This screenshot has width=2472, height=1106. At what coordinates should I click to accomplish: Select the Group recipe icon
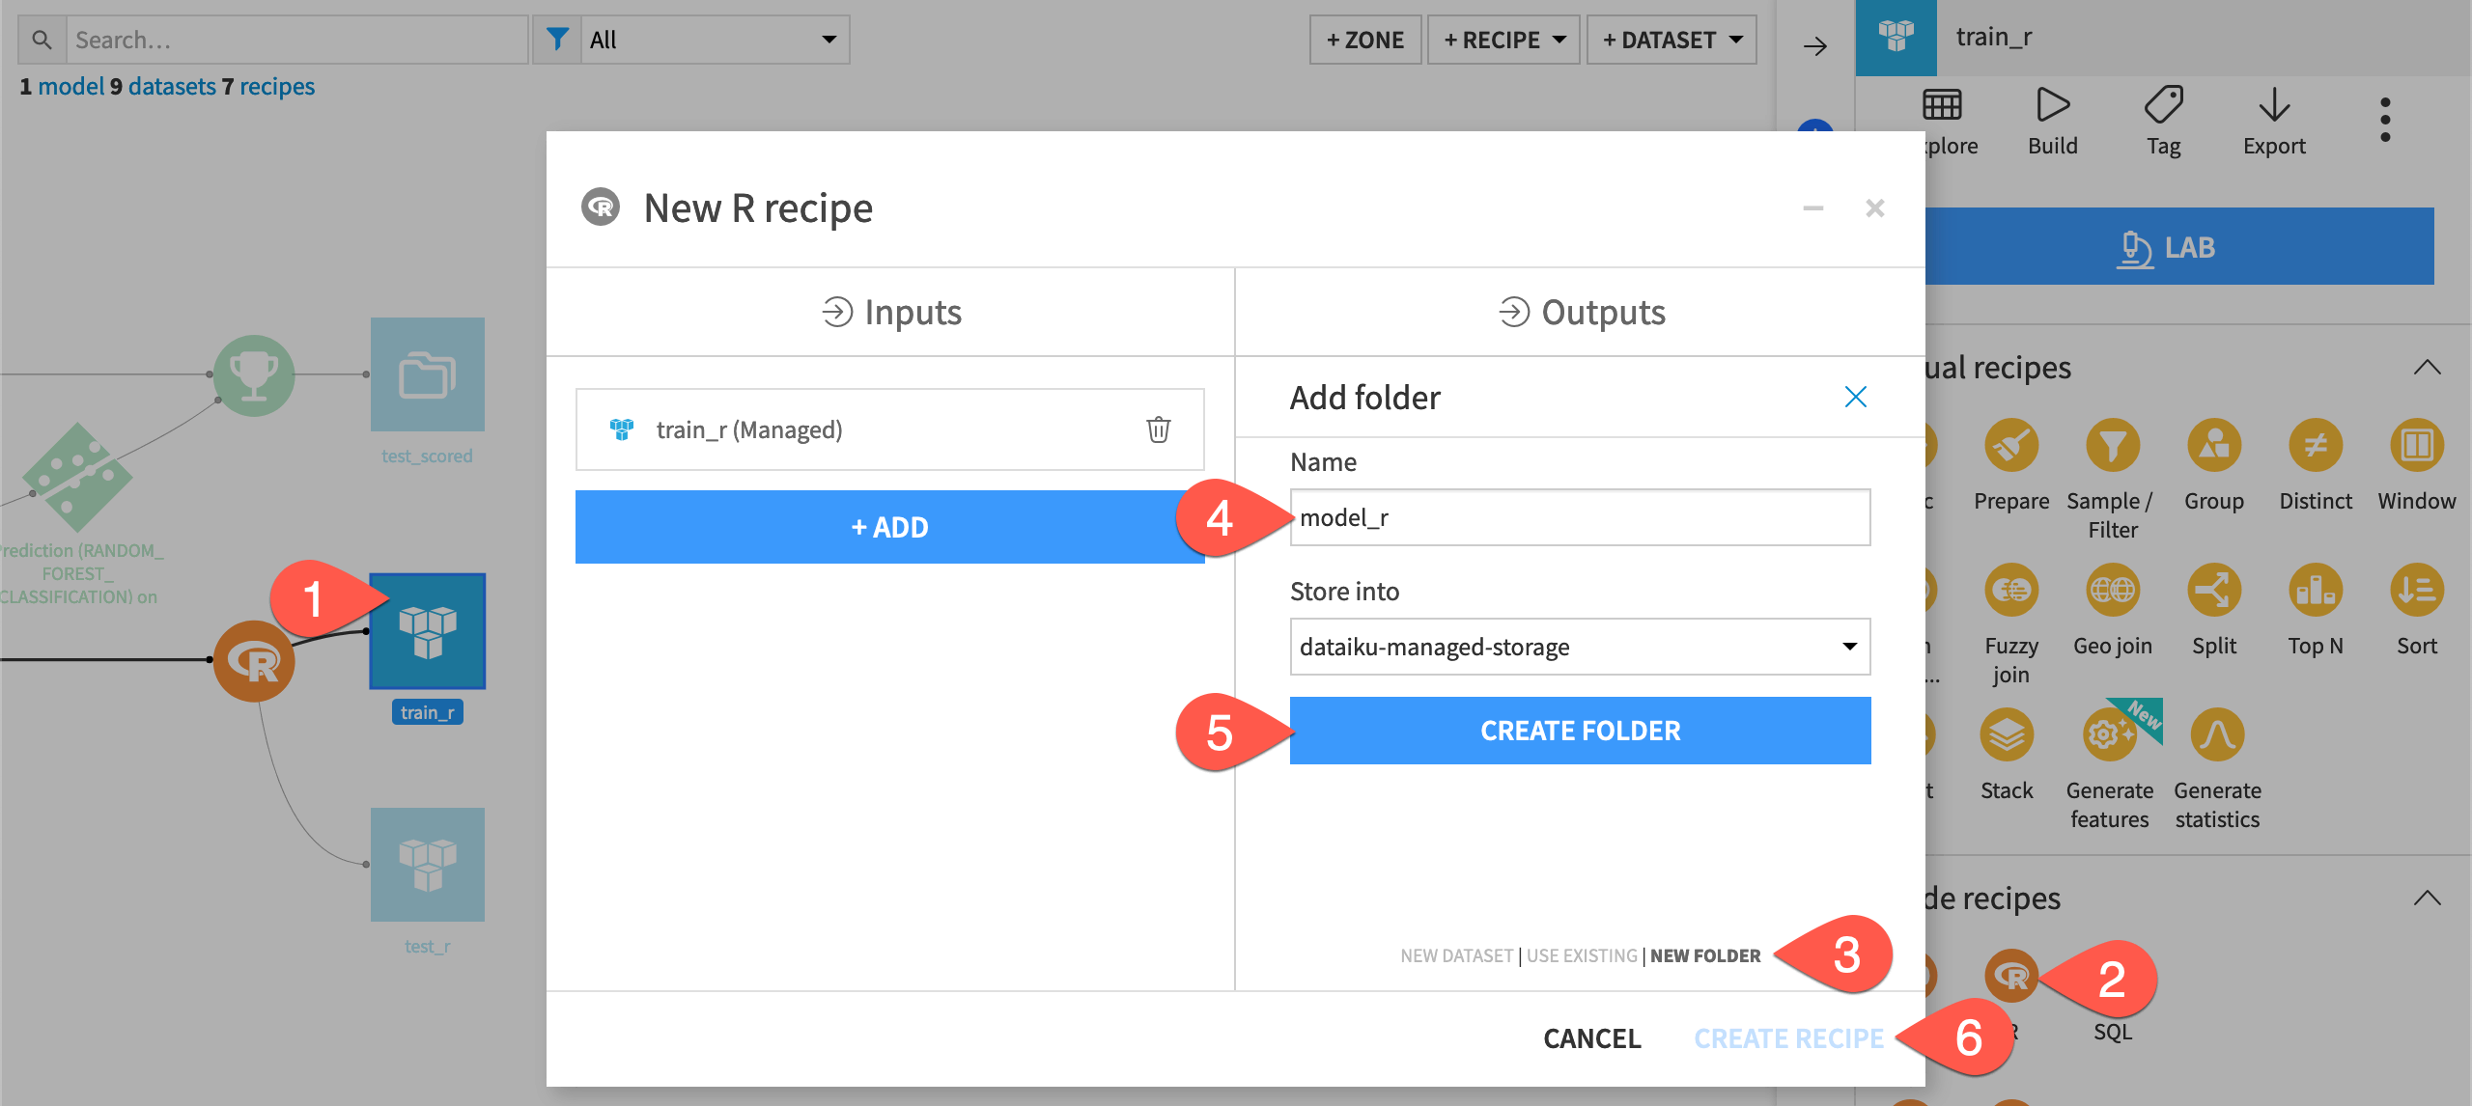tap(2214, 446)
